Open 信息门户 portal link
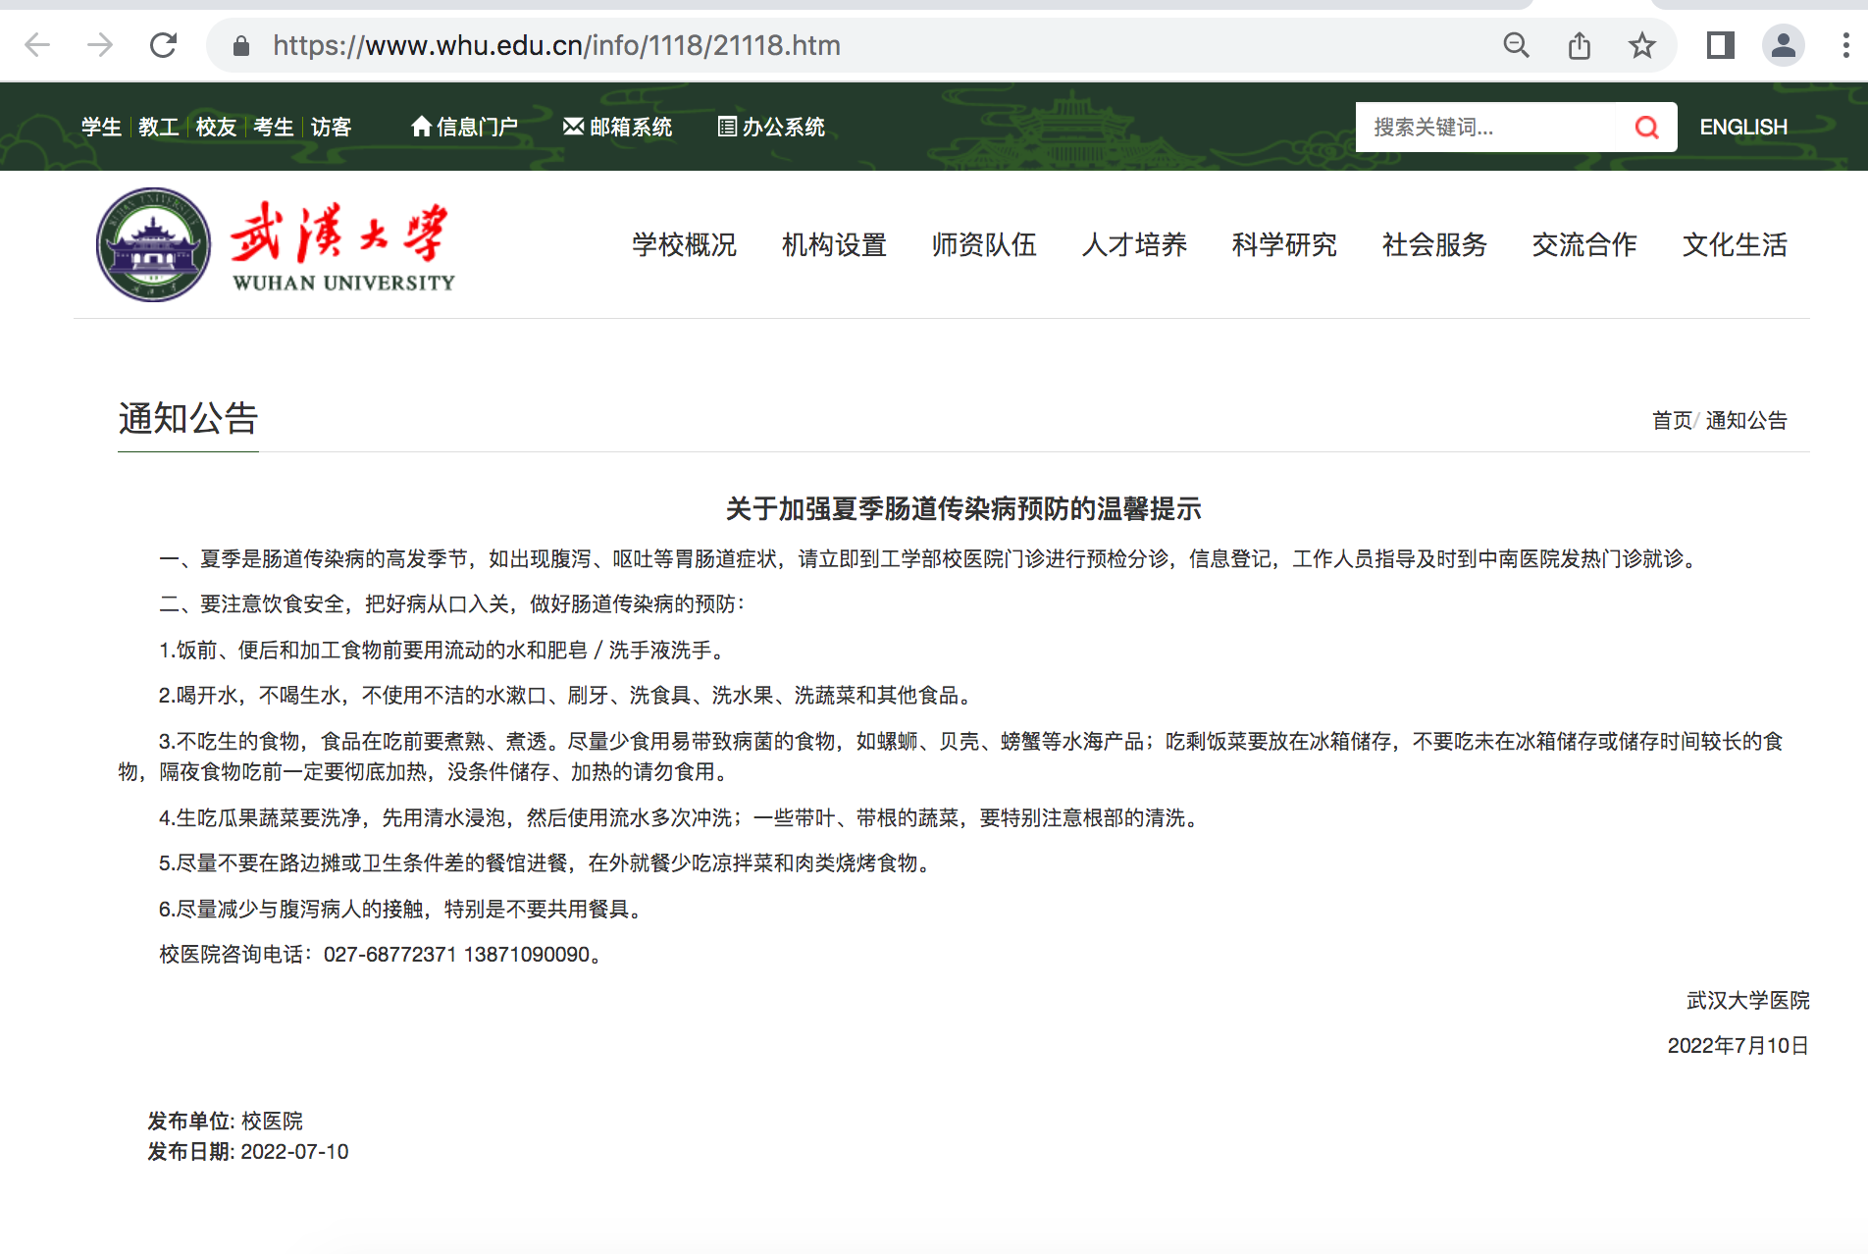1868x1254 pixels. click(x=464, y=127)
